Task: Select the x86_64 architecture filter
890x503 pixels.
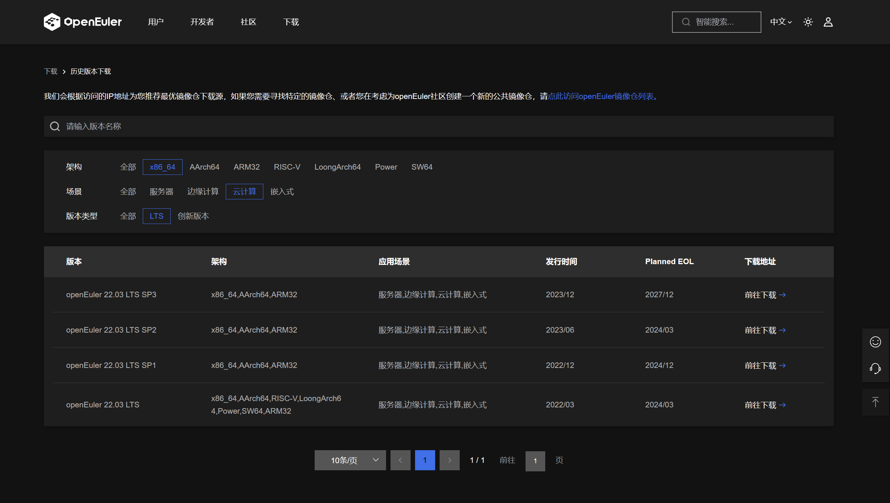Action: pyautogui.click(x=163, y=167)
